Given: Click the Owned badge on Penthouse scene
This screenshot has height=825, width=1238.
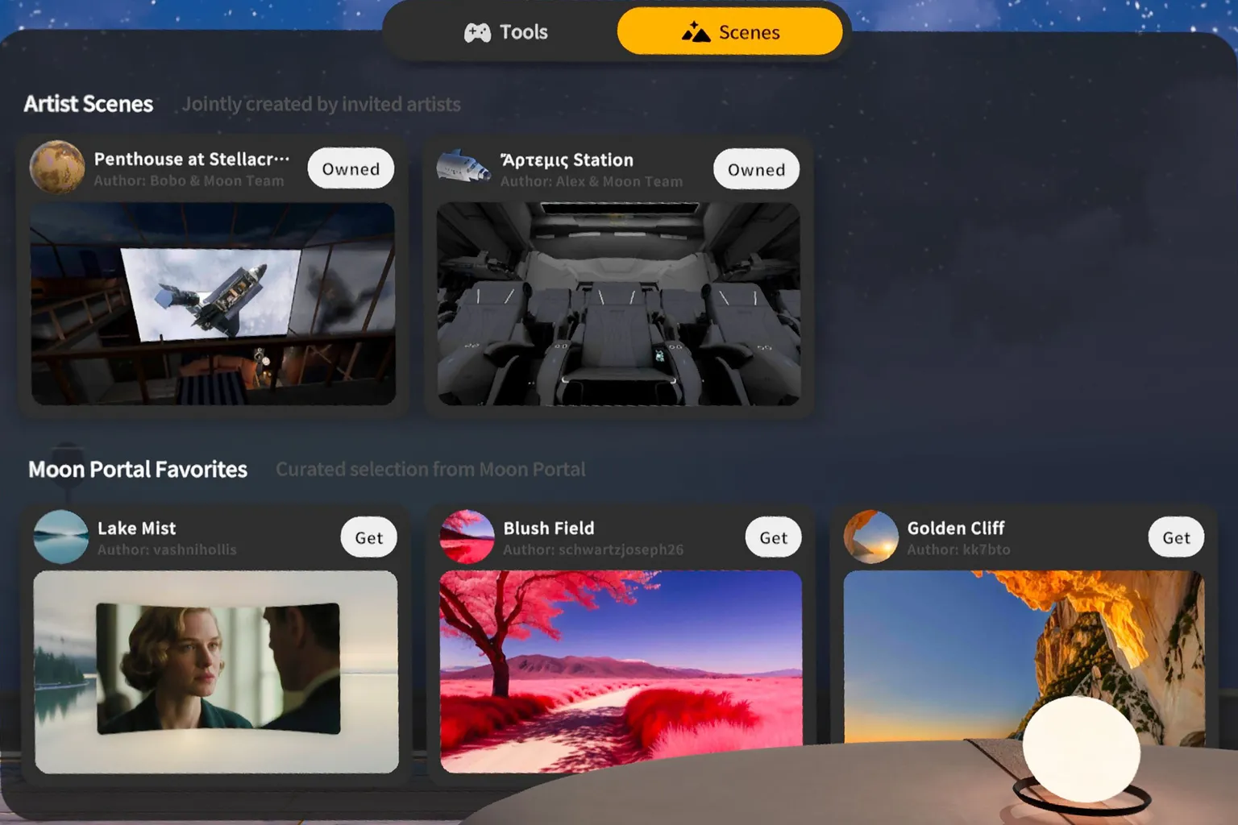Looking at the screenshot, I should [350, 168].
